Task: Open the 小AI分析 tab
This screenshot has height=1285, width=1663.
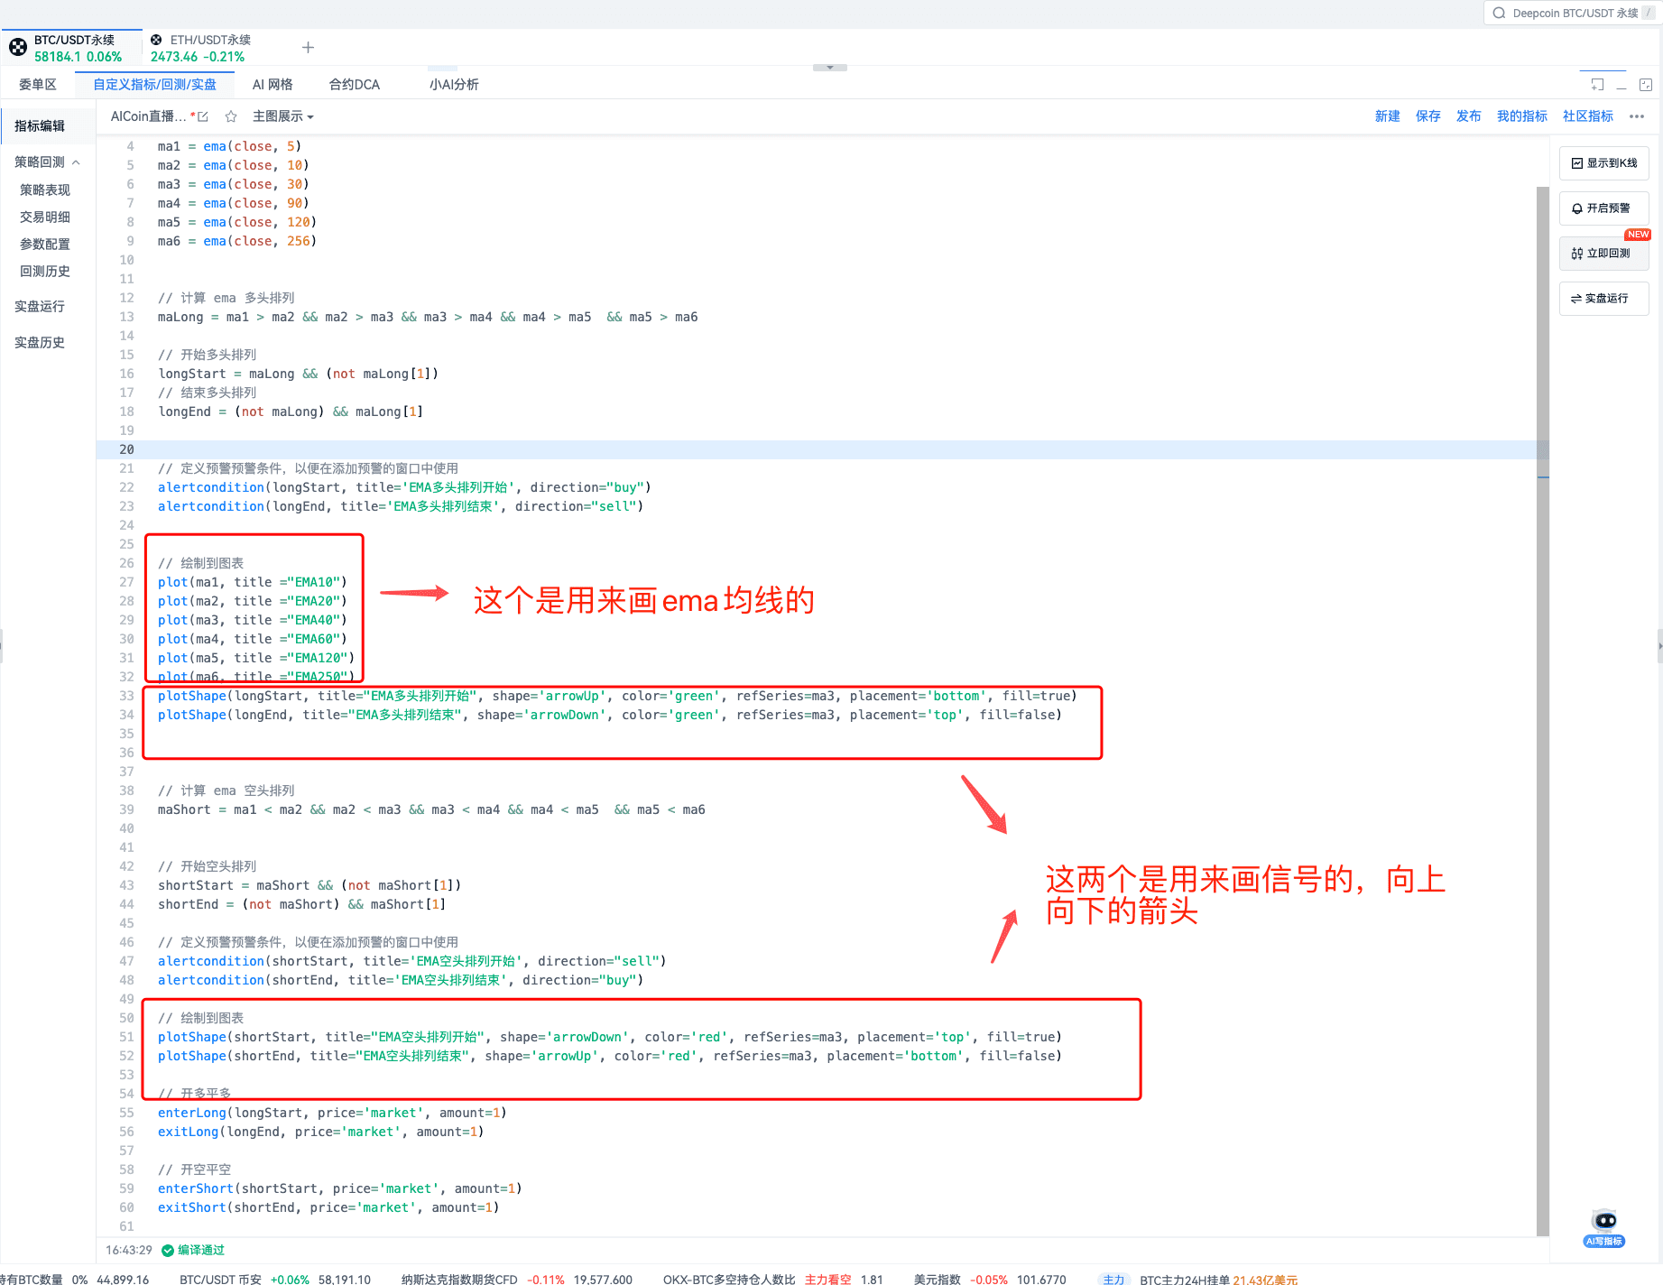Action: pyautogui.click(x=454, y=85)
